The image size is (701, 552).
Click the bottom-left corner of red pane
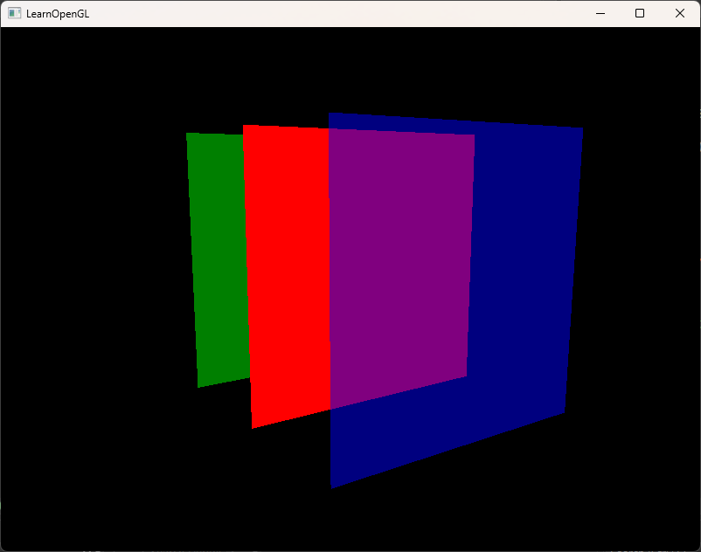[253, 426]
